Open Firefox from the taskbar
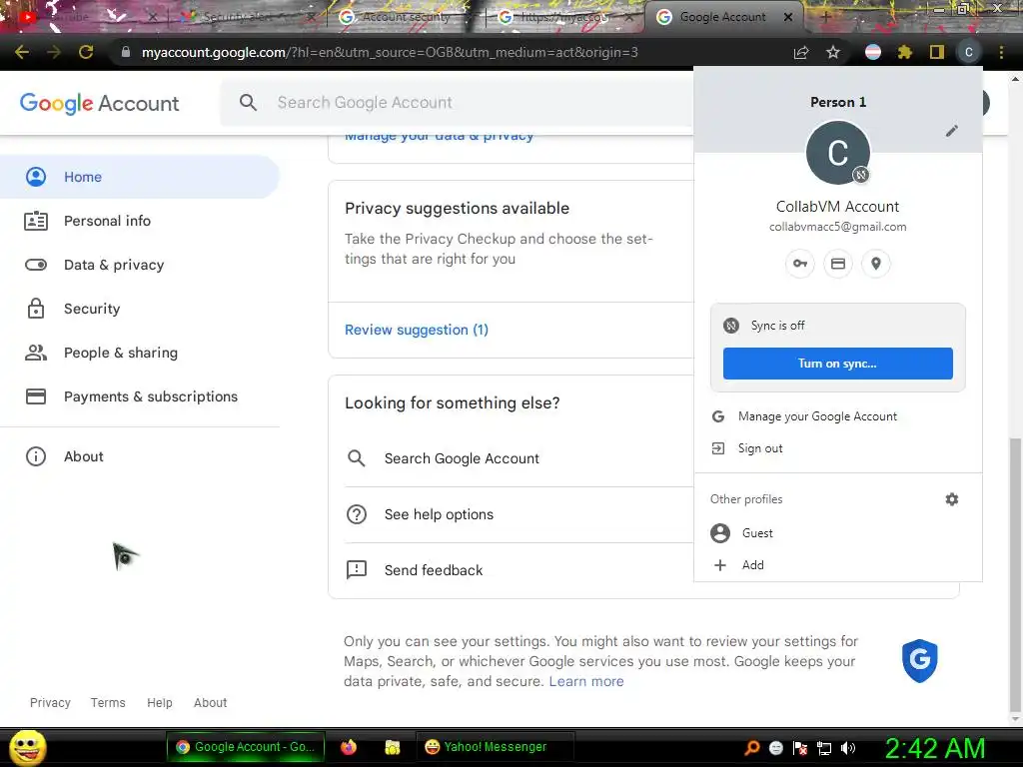Screen dimensions: 1023x767 click(349, 747)
